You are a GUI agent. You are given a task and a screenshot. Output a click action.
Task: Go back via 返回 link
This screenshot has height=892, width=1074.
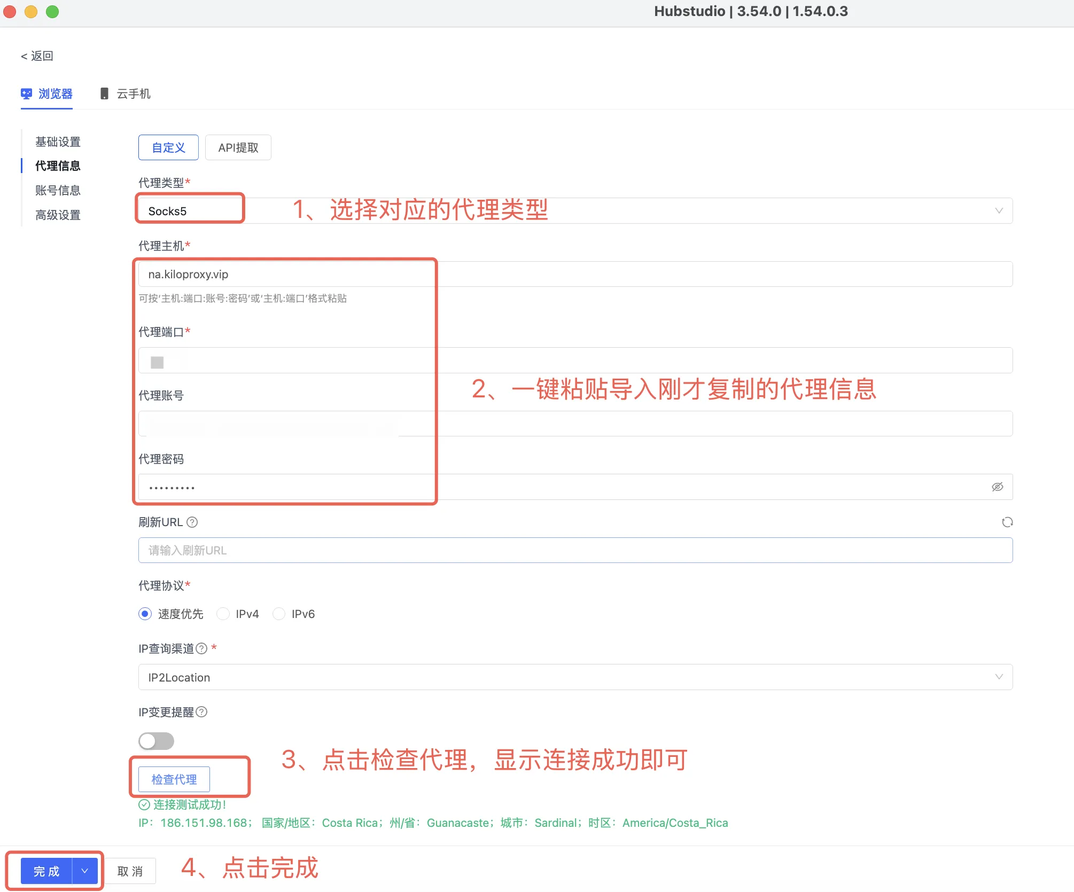37,56
